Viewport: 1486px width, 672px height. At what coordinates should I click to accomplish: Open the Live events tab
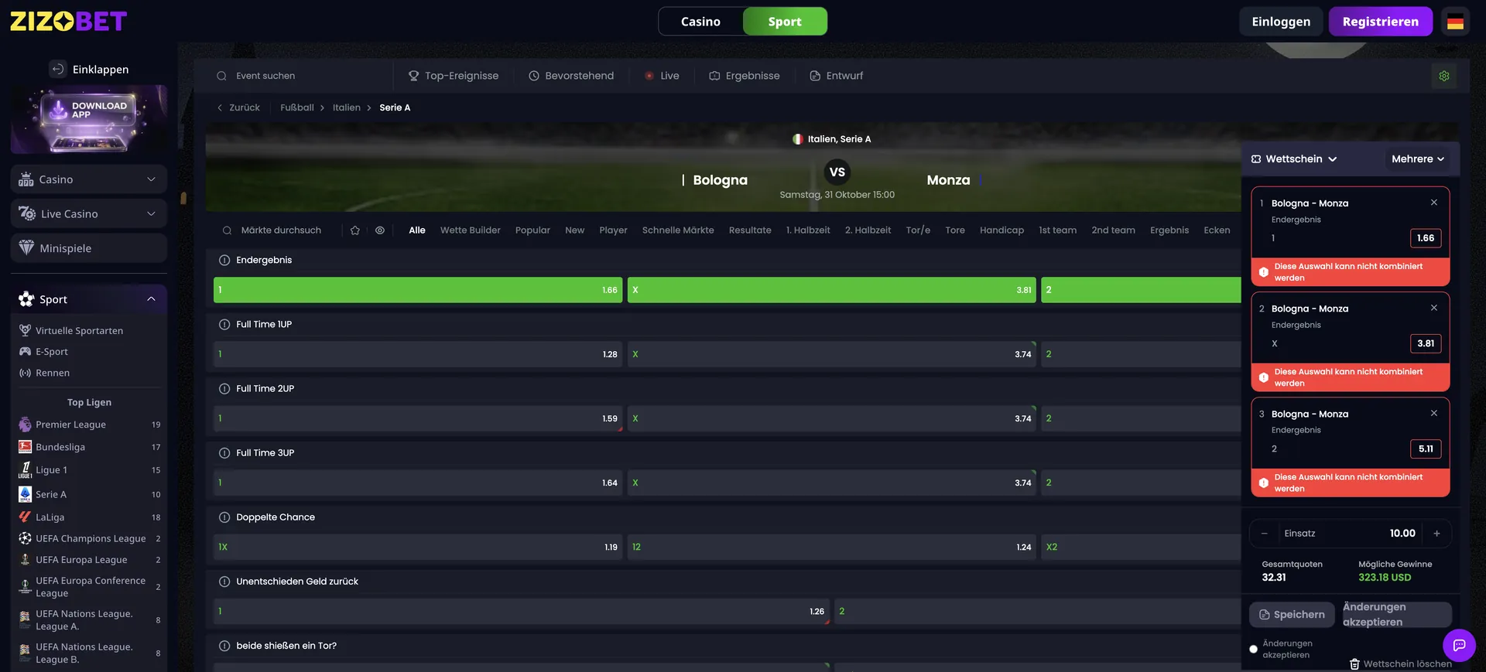click(662, 76)
